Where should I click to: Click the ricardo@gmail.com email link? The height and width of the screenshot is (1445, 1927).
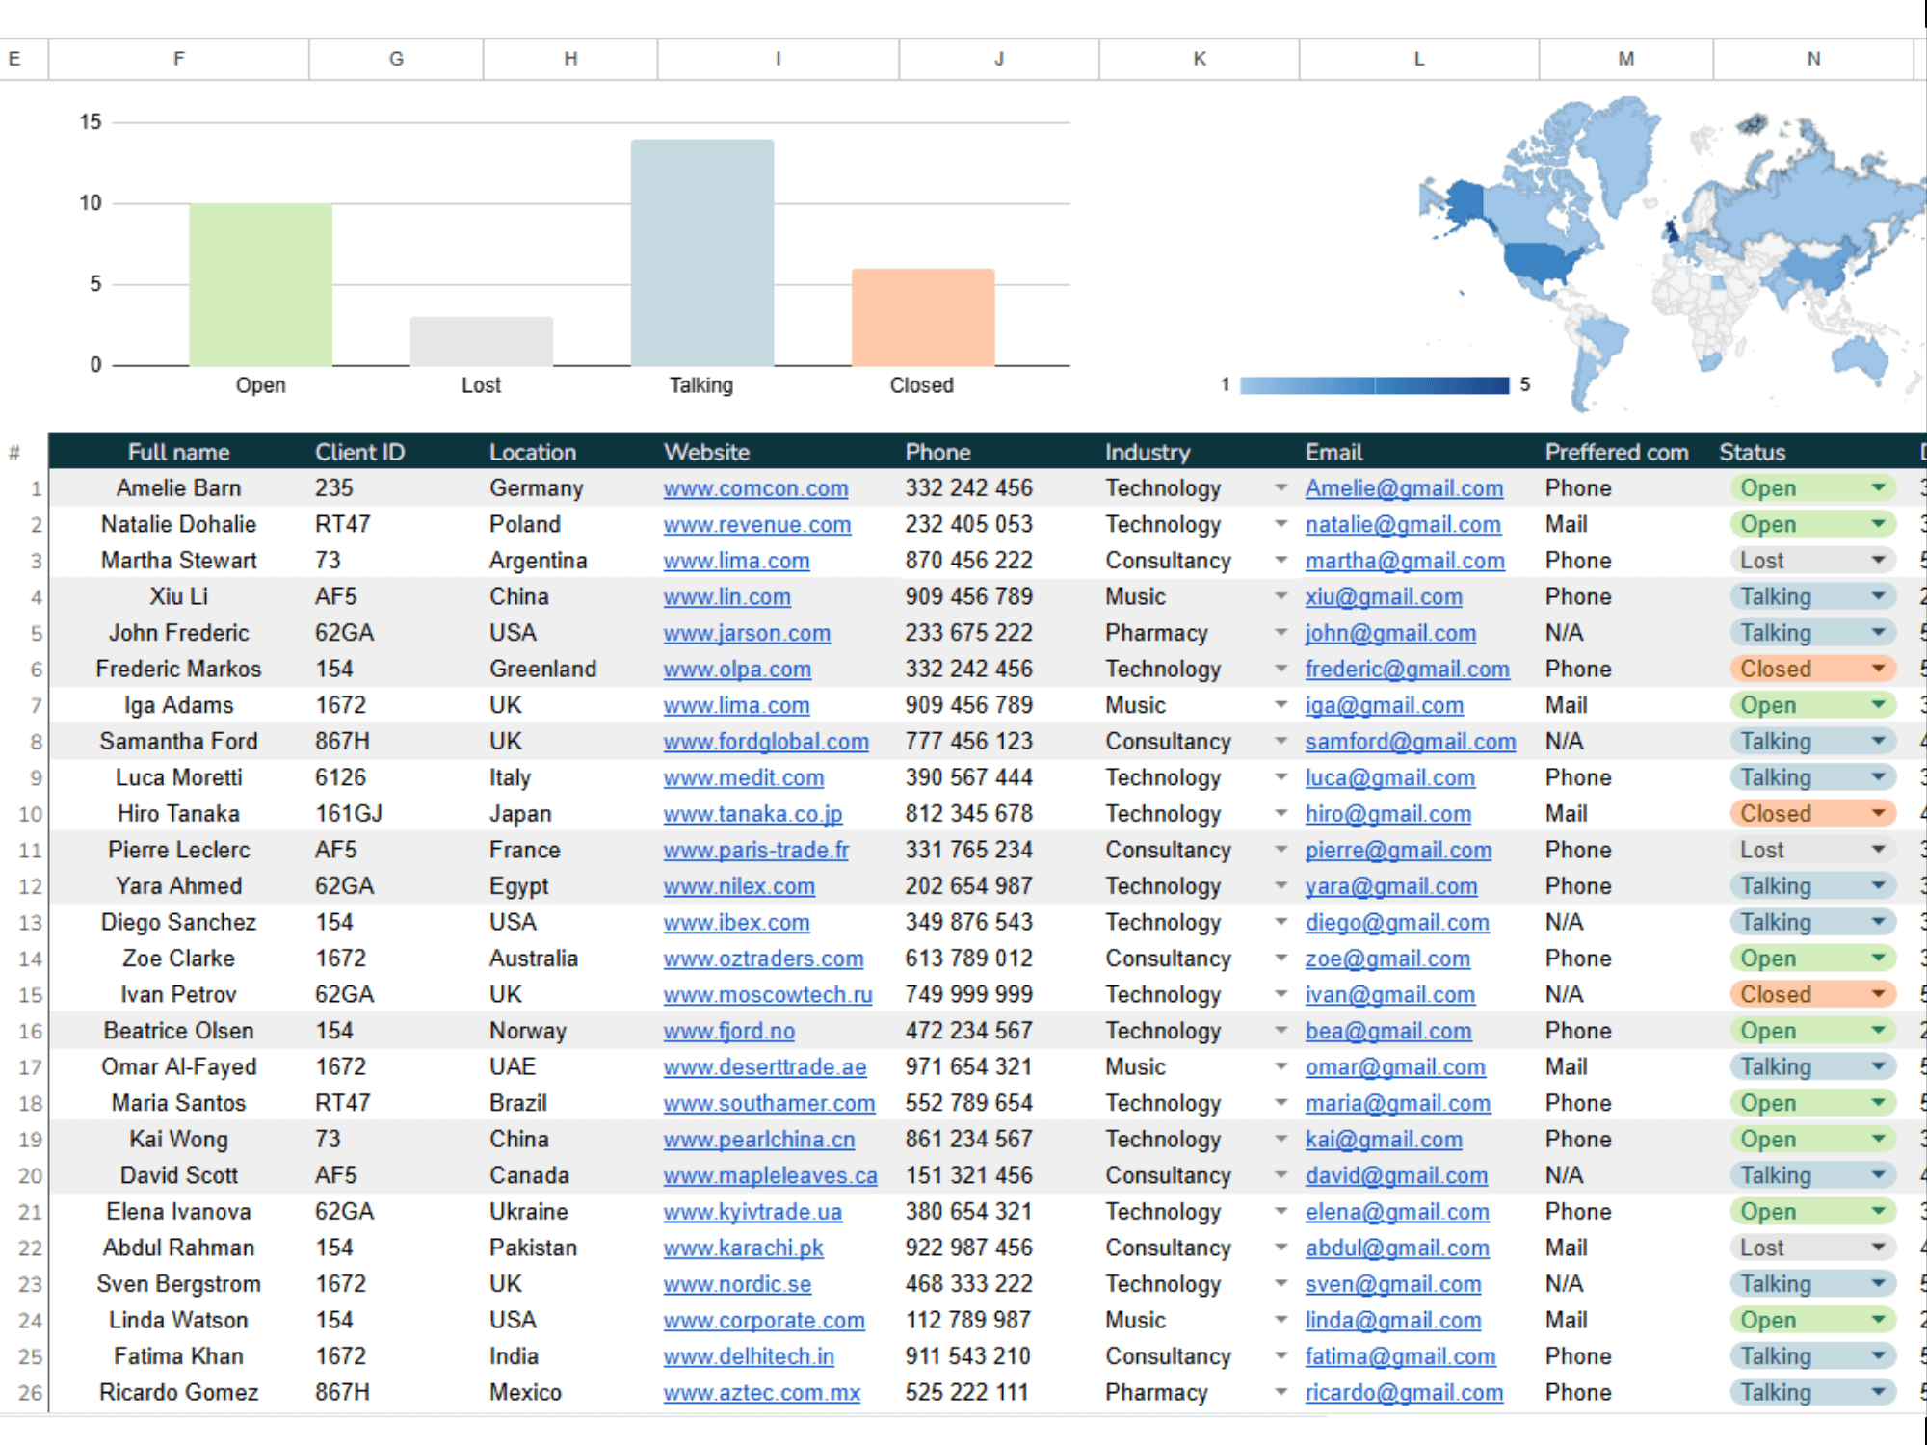click(x=1404, y=1392)
